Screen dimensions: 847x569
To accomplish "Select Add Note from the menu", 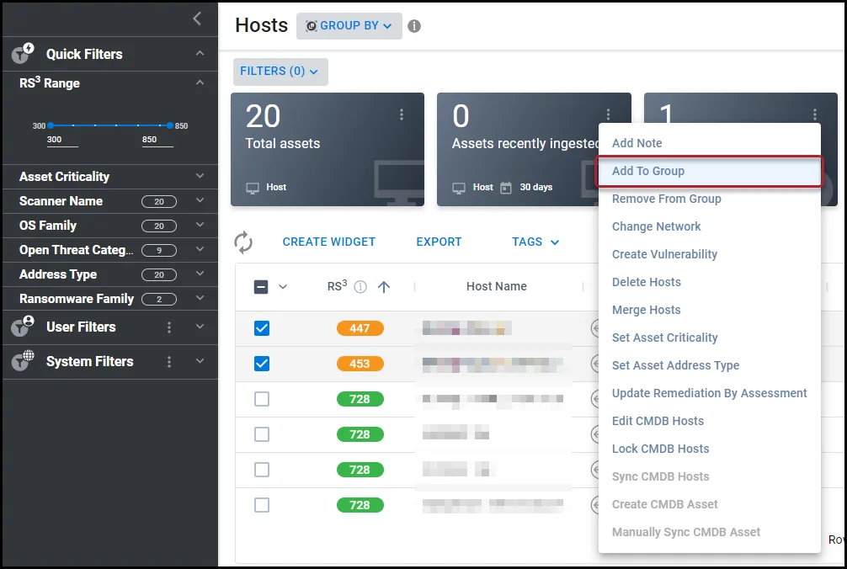I will tap(709, 143).
